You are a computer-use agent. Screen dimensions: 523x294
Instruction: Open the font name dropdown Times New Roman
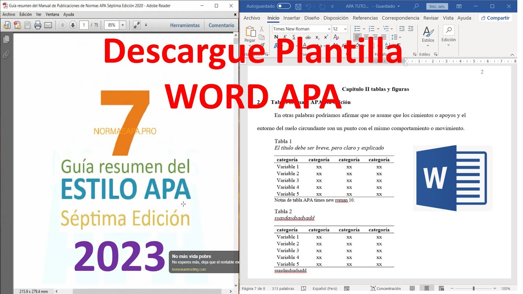tap(329, 29)
